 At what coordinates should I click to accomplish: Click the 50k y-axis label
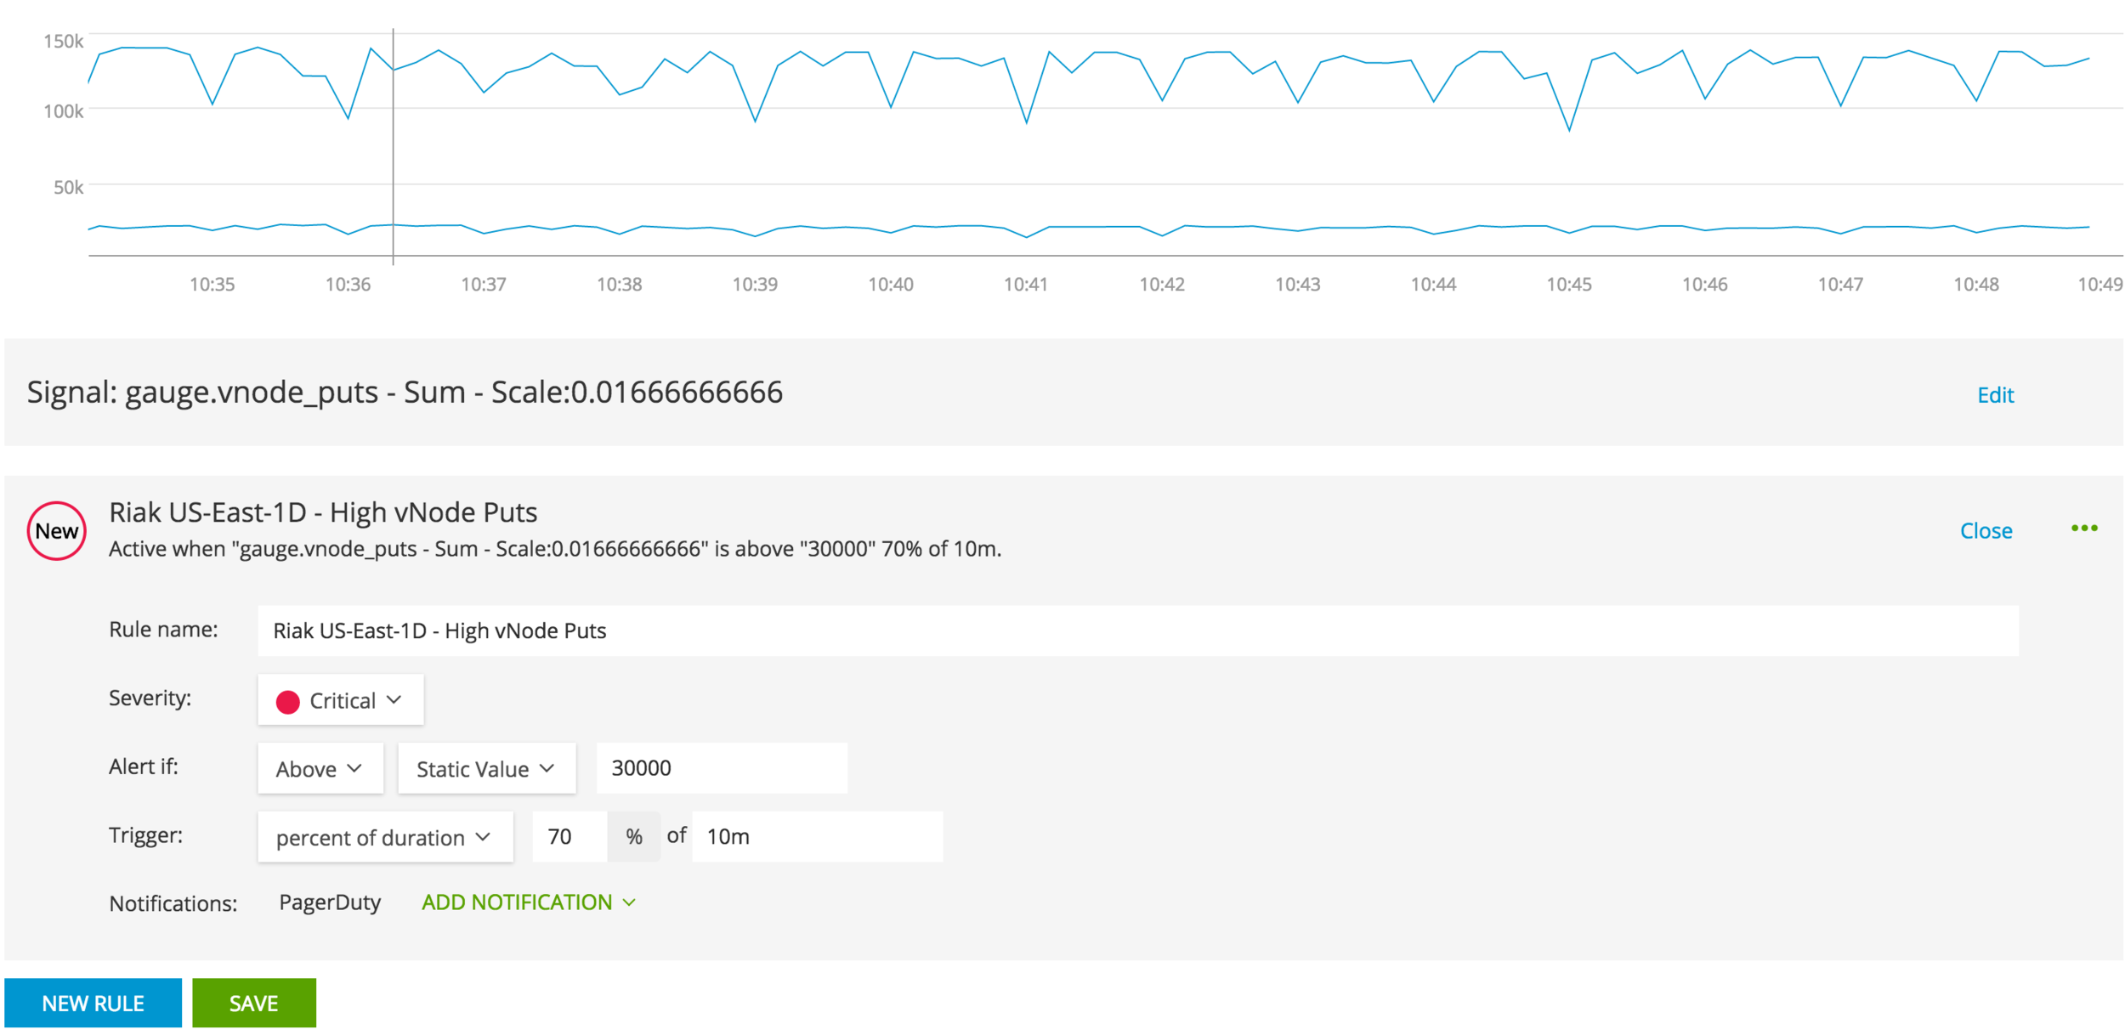point(68,187)
